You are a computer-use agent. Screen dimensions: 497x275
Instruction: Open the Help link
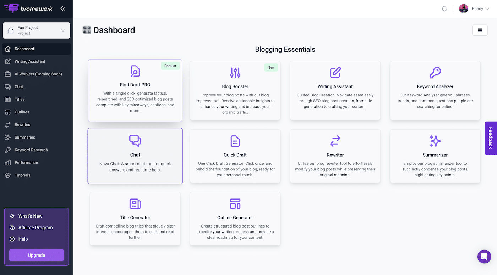click(23, 239)
